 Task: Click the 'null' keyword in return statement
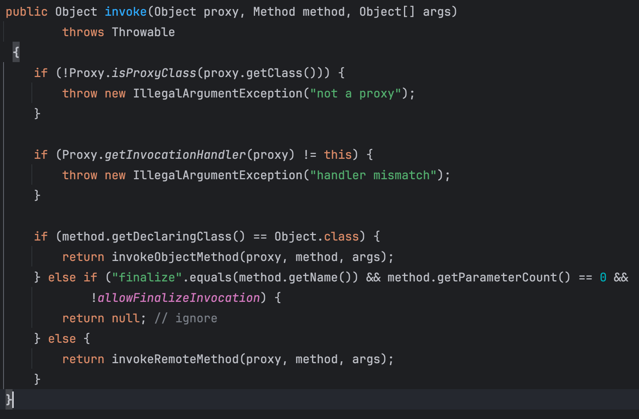(x=126, y=318)
